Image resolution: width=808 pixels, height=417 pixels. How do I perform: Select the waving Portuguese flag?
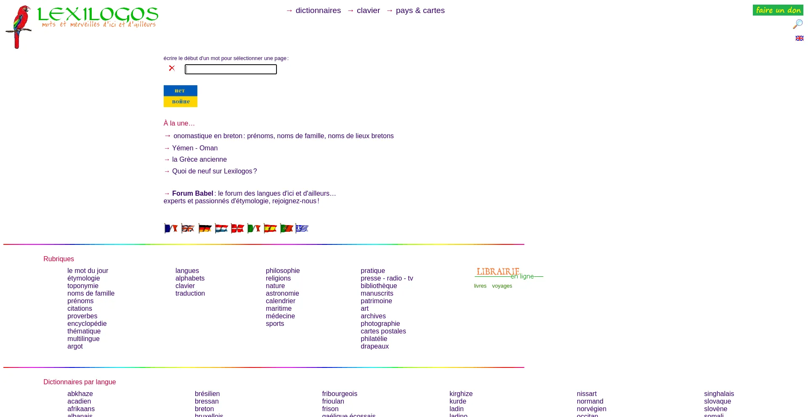[x=287, y=228]
